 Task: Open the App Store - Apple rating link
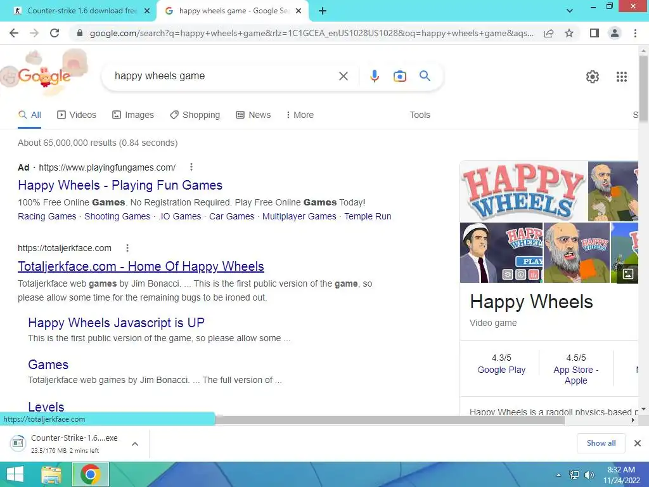click(575, 375)
